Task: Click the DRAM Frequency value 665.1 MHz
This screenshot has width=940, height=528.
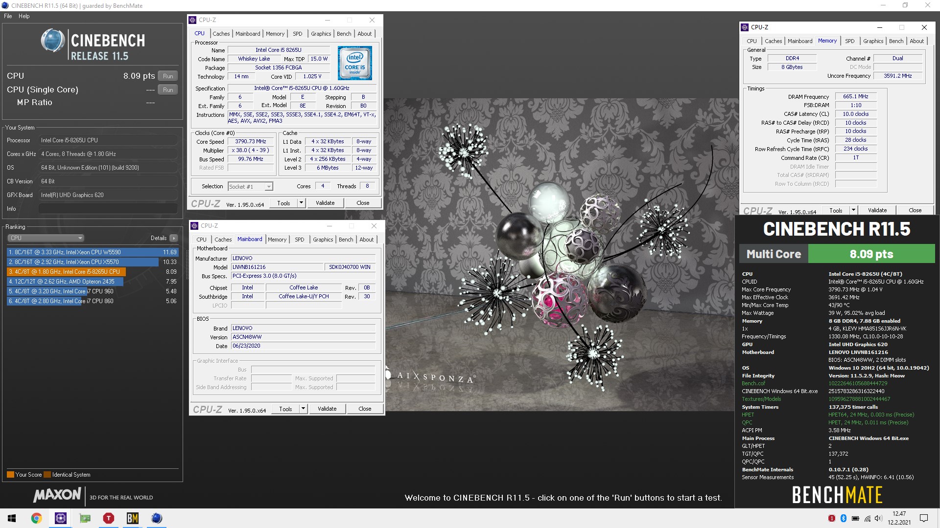Action: coord(855,97)
